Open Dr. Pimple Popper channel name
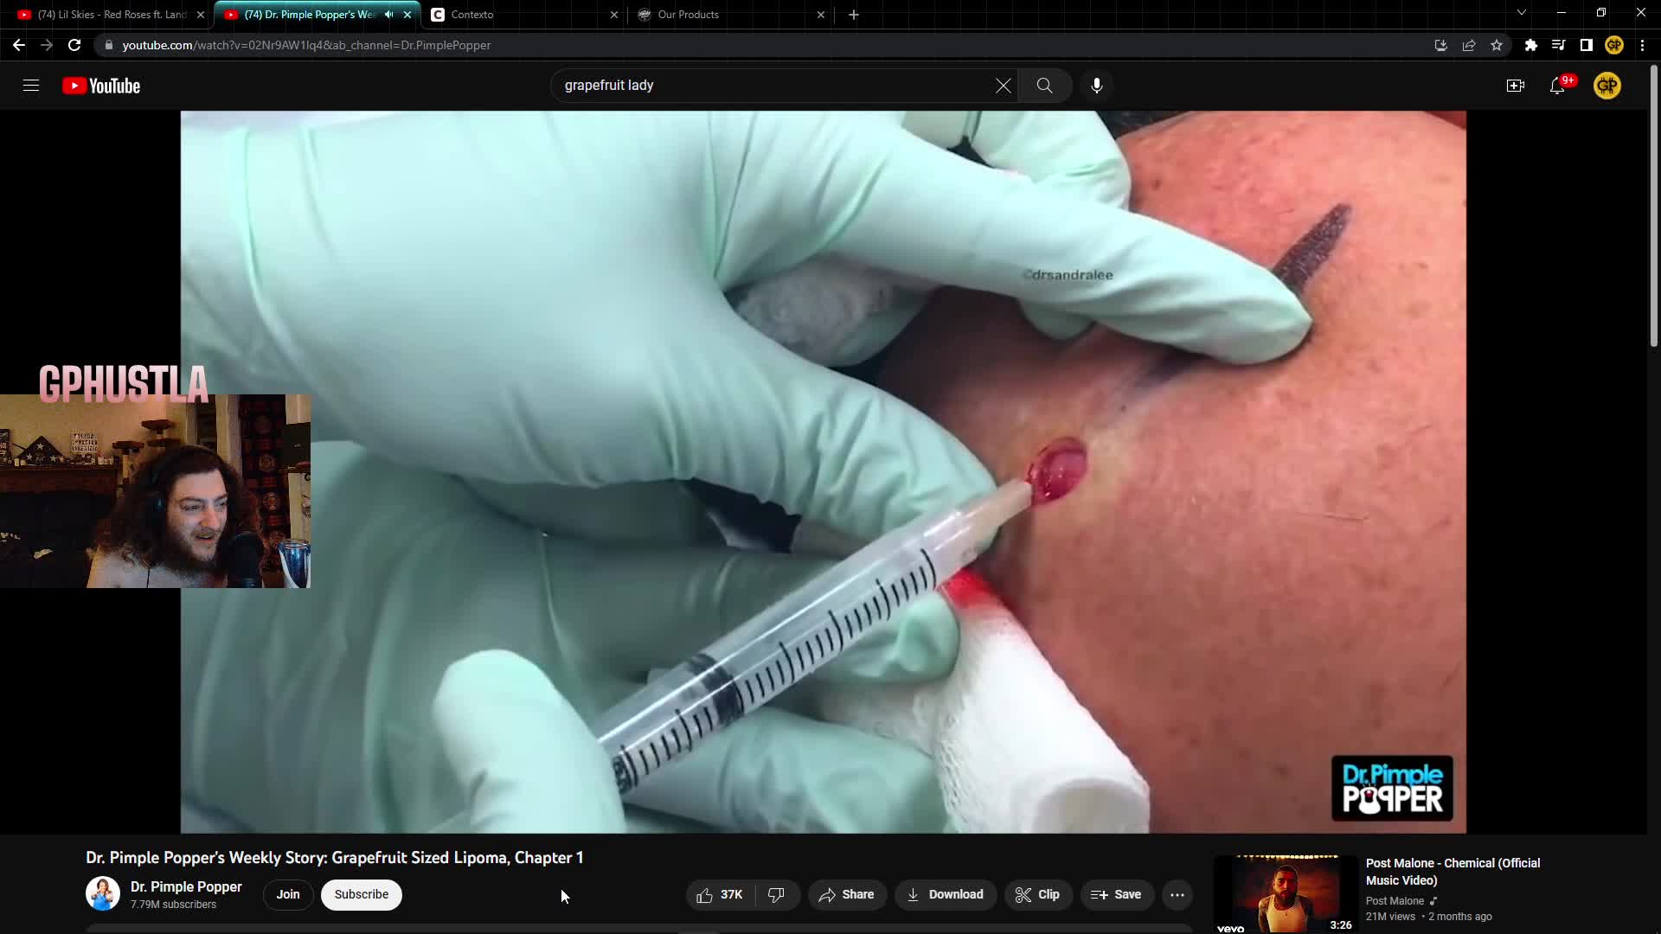 coord(186,886)
